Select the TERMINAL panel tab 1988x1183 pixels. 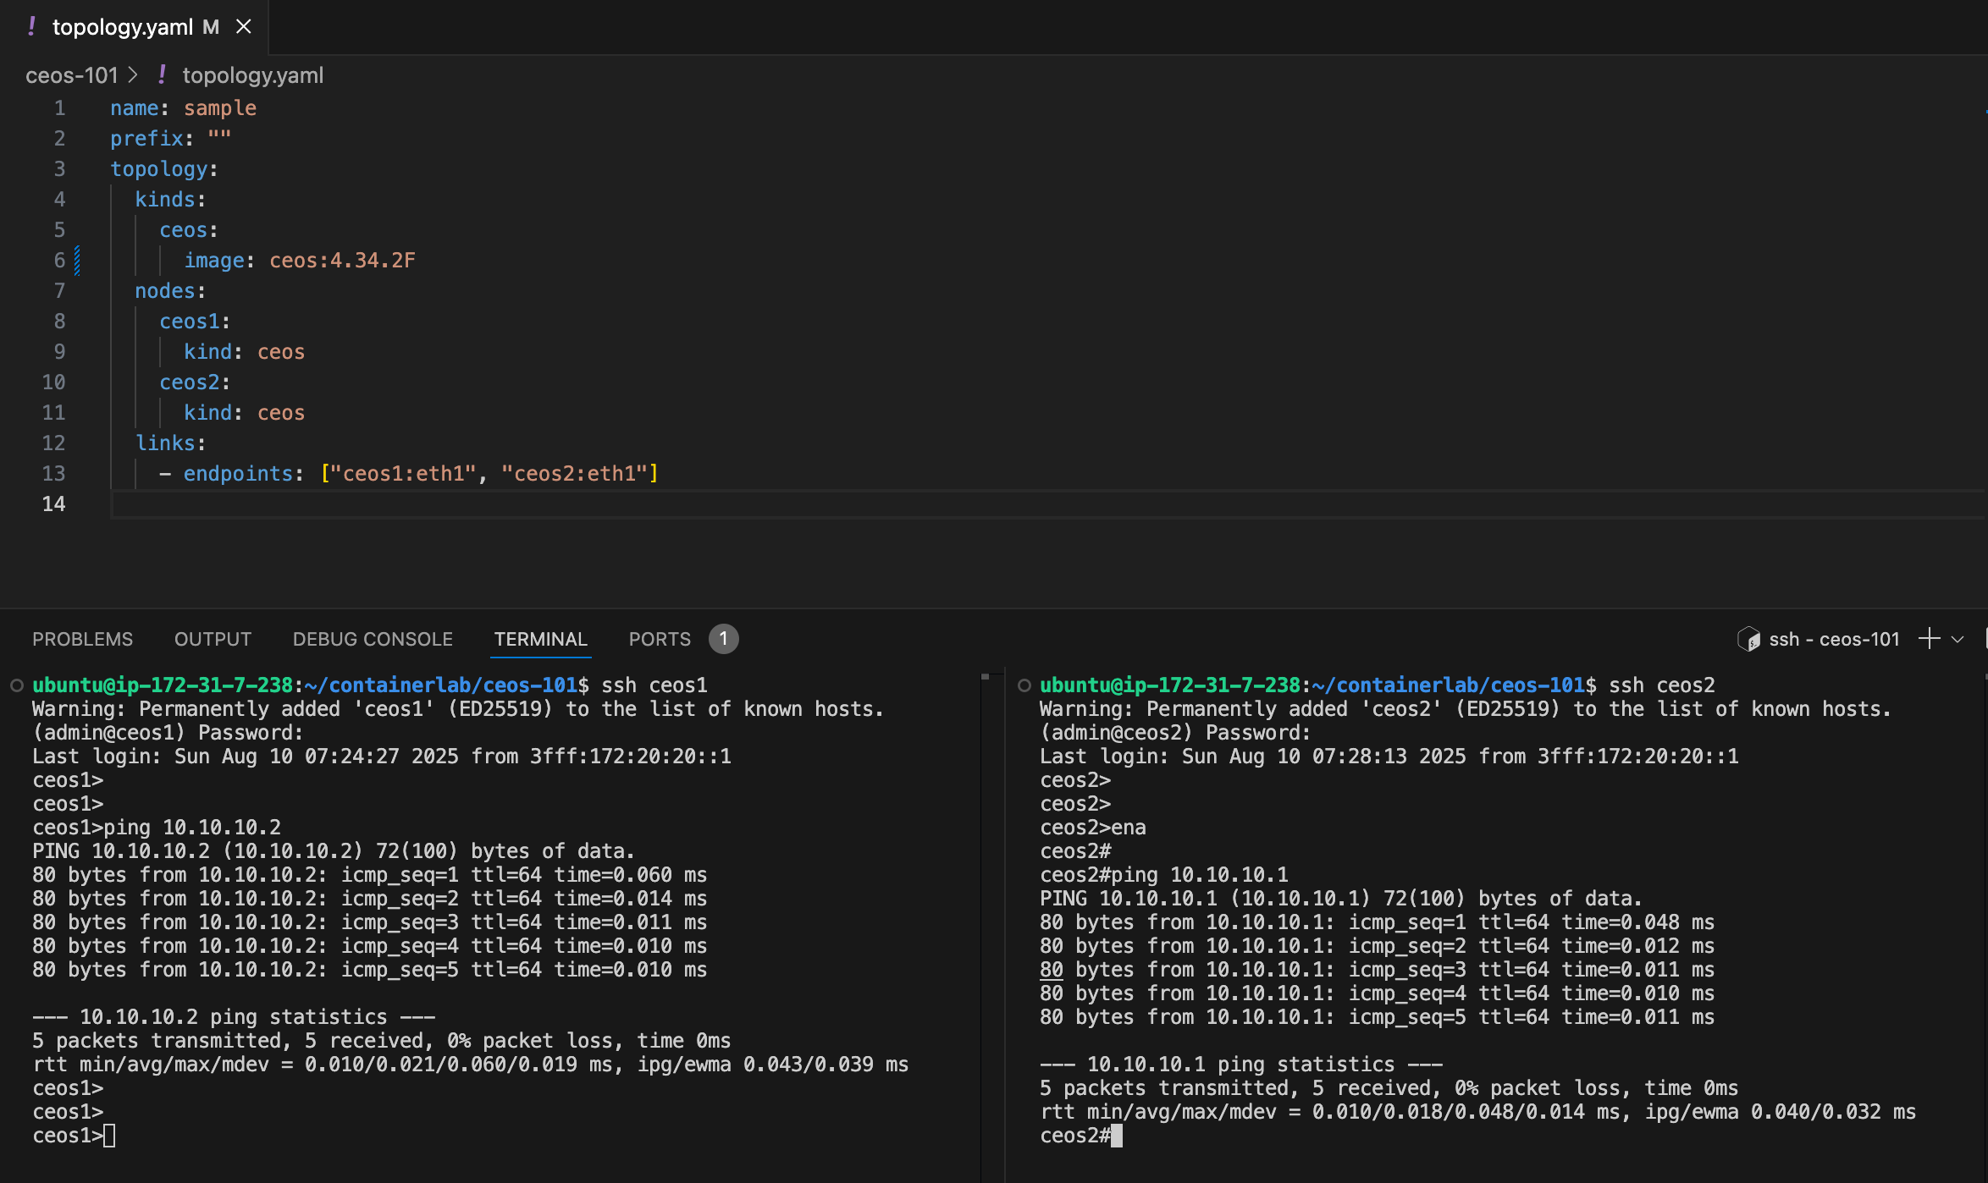pyautogui.click(x=540, y=639)
